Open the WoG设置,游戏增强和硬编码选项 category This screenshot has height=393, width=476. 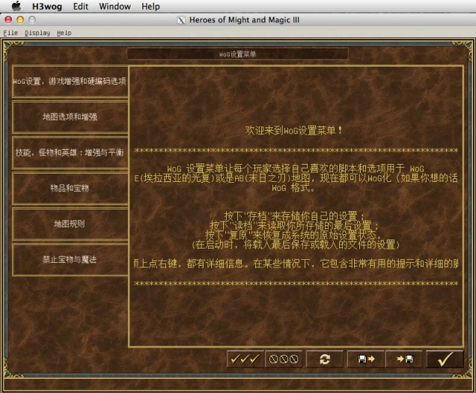pos(69,81)
